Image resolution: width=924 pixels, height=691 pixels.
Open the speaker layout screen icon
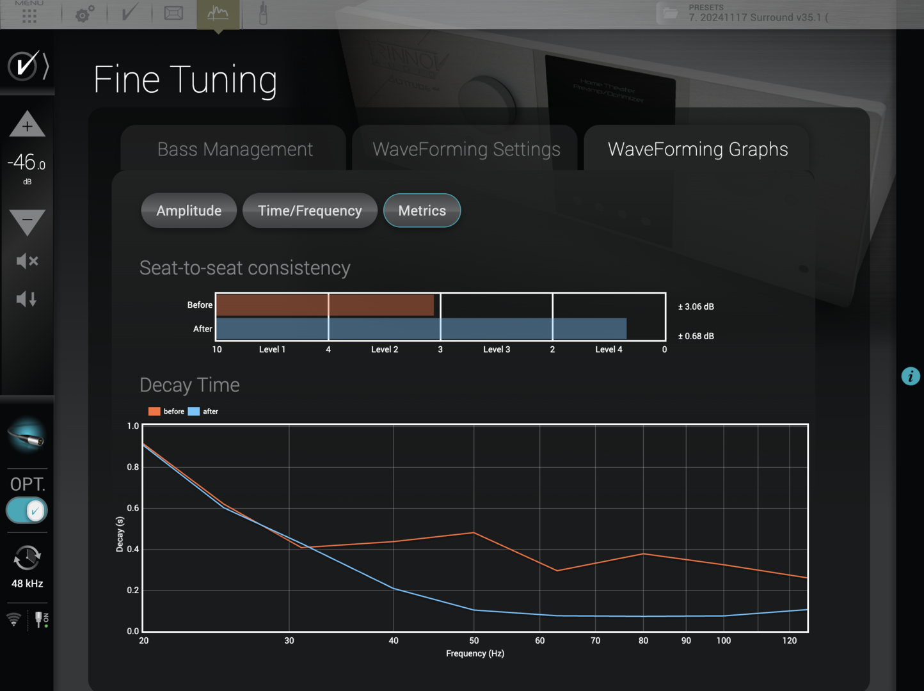pyautogui.click(x=173, y=13)
